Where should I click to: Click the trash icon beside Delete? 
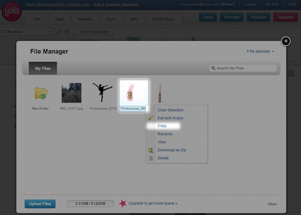151,158
